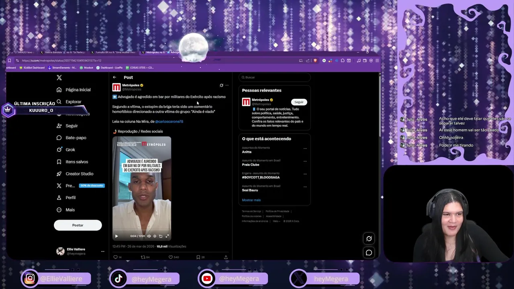Image resolution: width=514 pixels, height=289 pixels.
Task: Click the Postar button
Action: coord(78,225)
